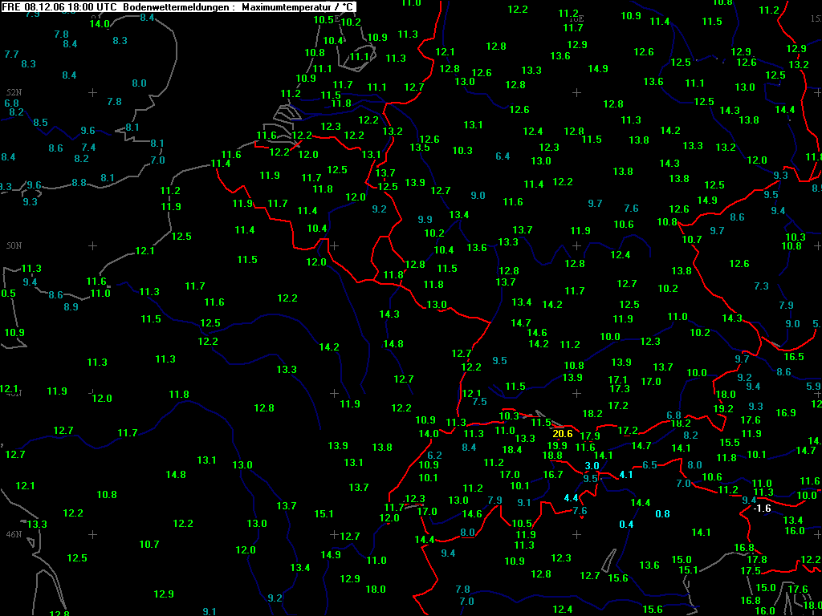
Task: Select the 50N latitude label
Action: (x=14, y=245)
